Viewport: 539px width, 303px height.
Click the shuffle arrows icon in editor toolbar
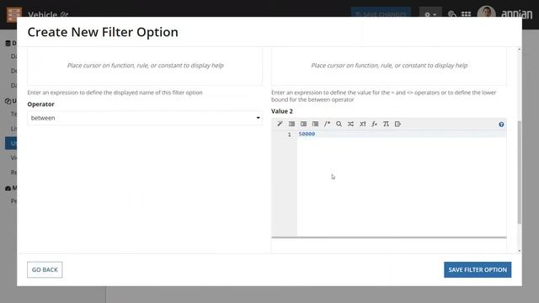[x=350, y=124]
